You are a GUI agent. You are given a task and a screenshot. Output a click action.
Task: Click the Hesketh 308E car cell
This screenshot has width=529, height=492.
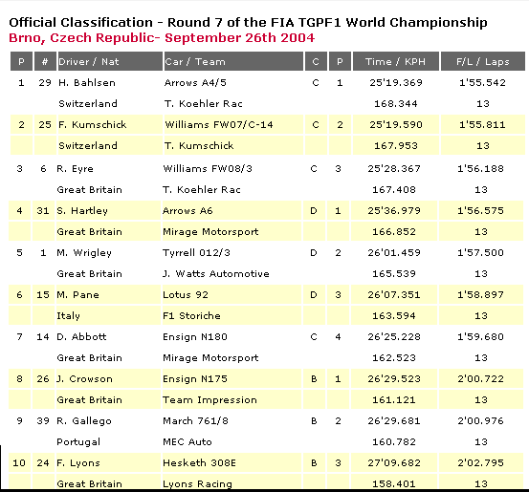231,463
